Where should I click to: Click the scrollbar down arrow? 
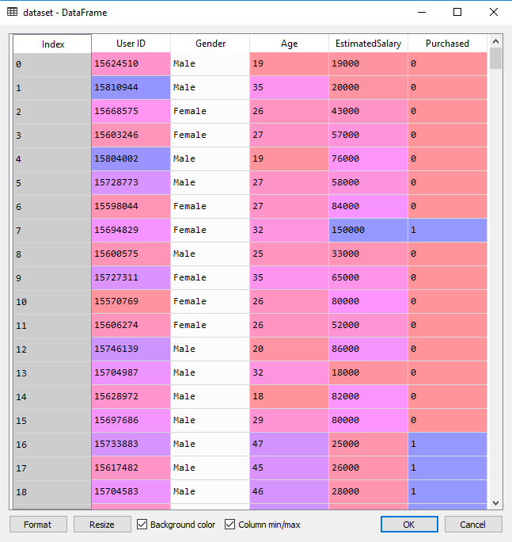pyautogui.click(x=495, y=502)
